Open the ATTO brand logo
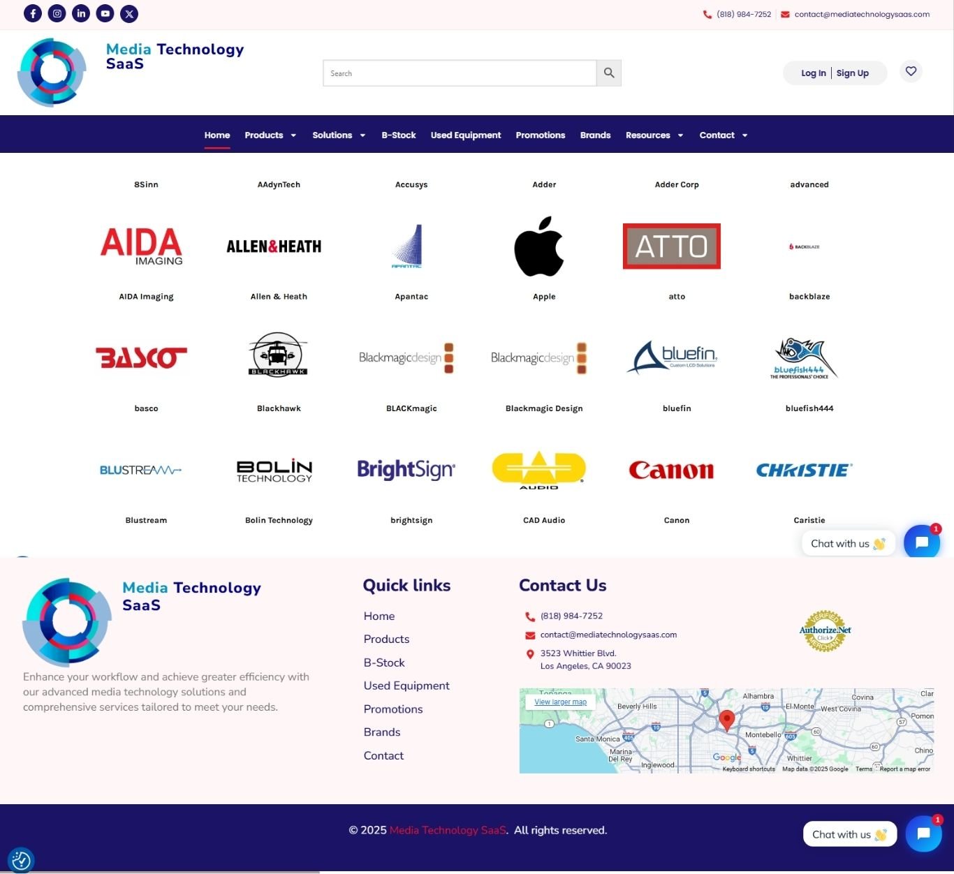The width and height of the screenshot is (954, 874). click(x=672, y=246)
